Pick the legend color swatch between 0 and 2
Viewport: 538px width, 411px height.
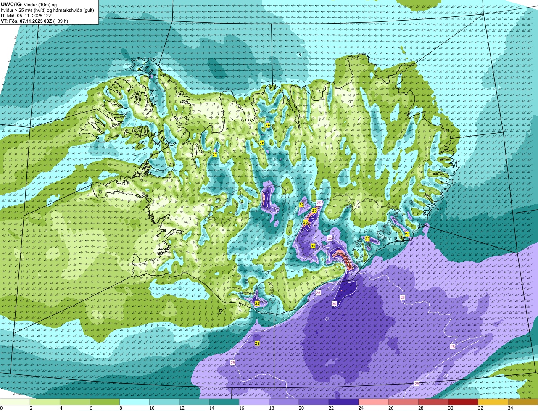(15, 402)
